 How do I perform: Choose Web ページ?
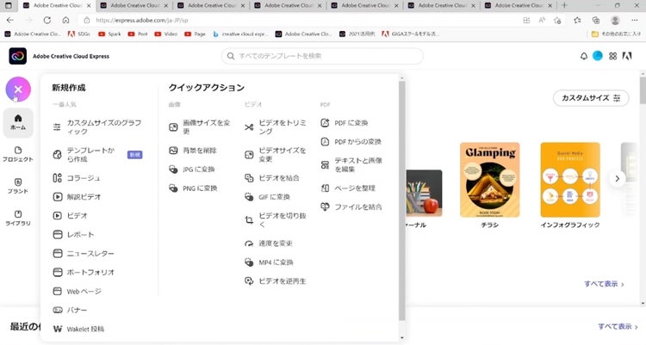point(77,291)
